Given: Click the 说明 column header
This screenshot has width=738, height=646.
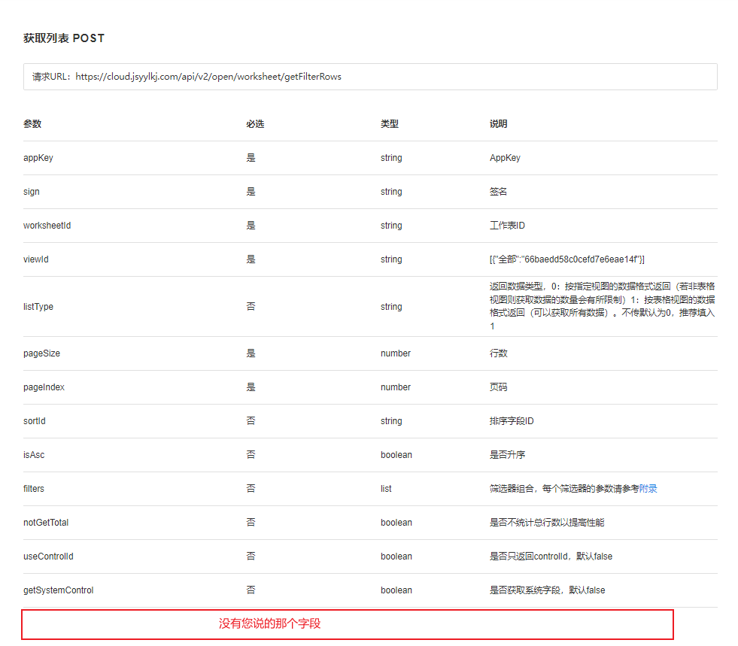Looking at the screenshot, I should (498, 124).
